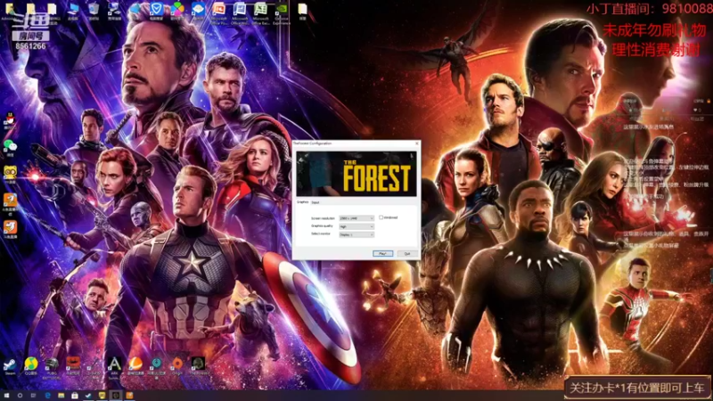Open the Origin desktop shortcut
The height and width of the screenshot is (401, 713).
pyautogui.click(x=177, y=365)
